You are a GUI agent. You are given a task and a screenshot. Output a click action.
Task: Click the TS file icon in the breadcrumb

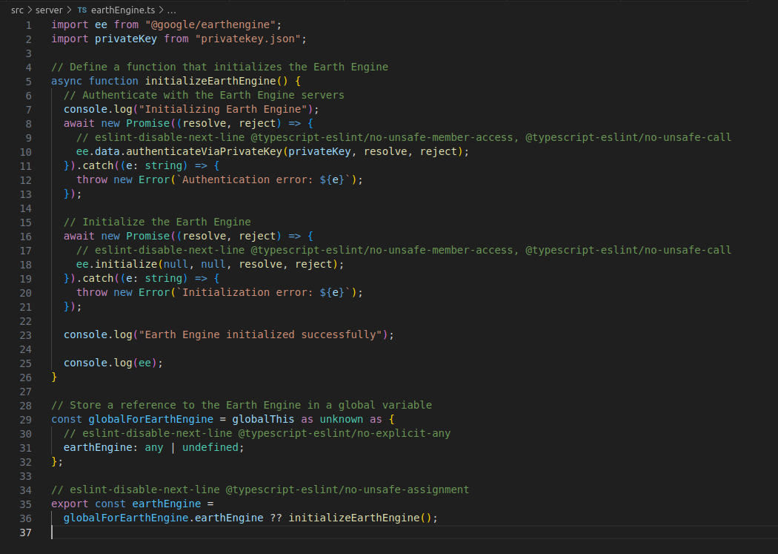(82, 10)
